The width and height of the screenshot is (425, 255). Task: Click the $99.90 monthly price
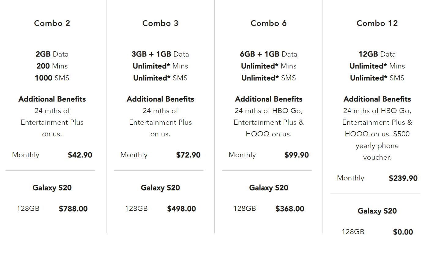(296, 155)
